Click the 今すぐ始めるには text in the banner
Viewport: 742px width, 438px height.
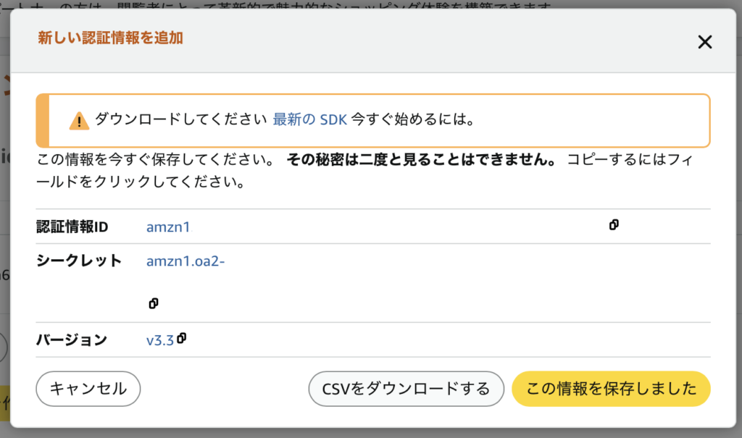pos(412,119)
